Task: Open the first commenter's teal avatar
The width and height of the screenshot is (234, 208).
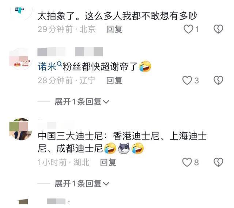Action: click(21, 11)
